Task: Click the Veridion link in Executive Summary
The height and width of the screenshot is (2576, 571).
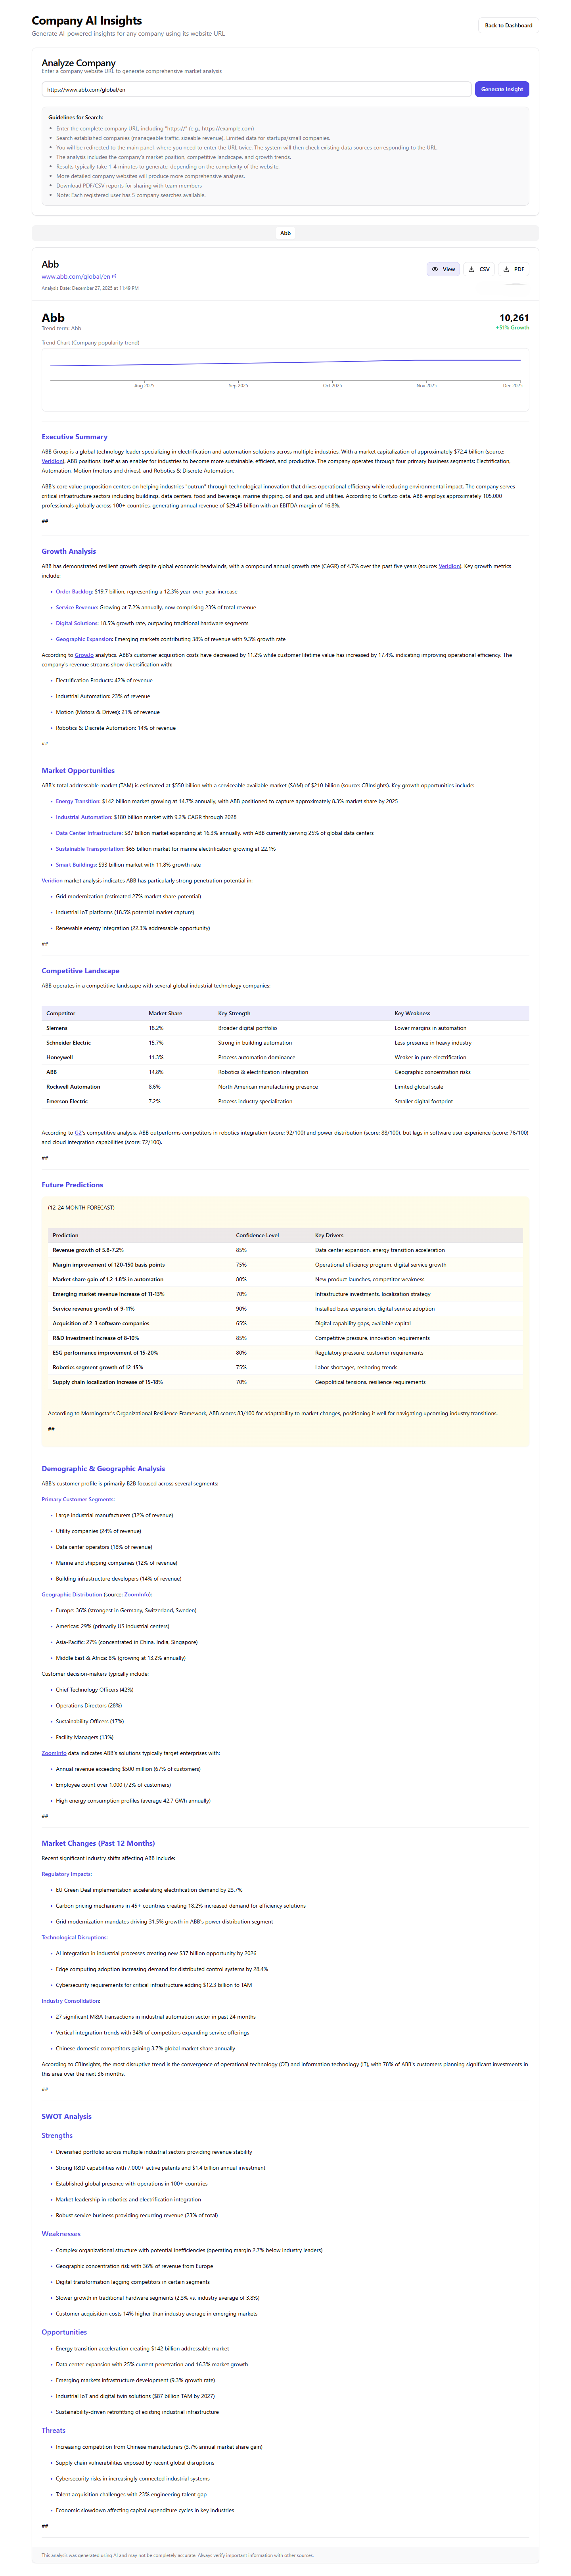Action: [x=52, y=461]
